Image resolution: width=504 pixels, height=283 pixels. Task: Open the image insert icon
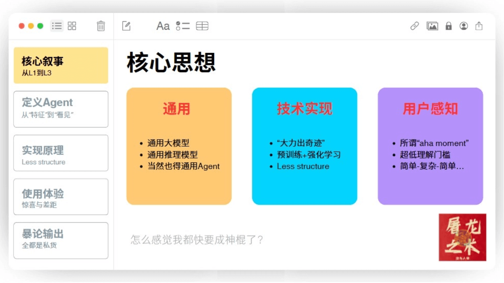click(x=432, y=26)
